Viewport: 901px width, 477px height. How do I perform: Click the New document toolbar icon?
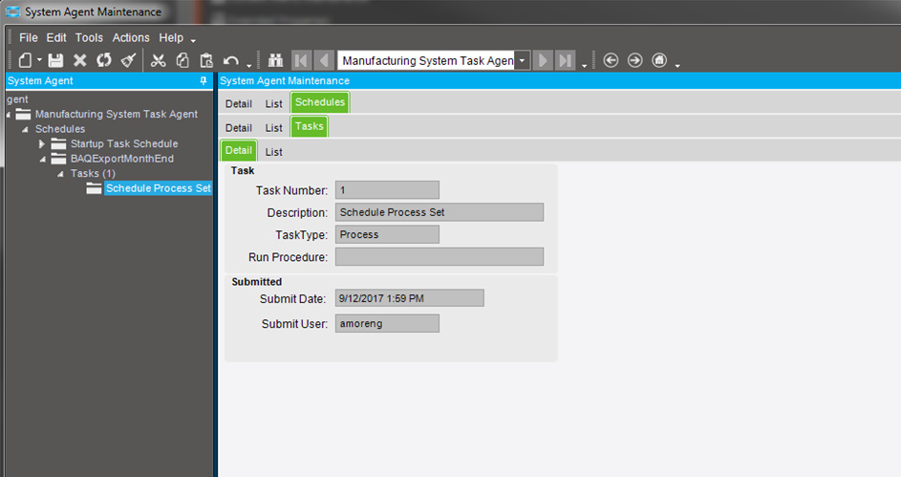(25, 60)
